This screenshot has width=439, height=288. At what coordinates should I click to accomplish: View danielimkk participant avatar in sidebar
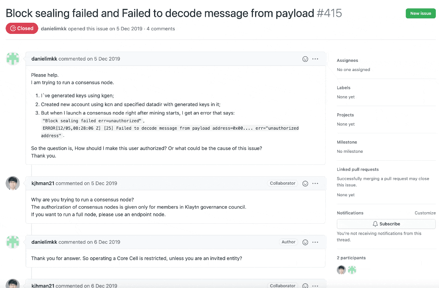352,270
